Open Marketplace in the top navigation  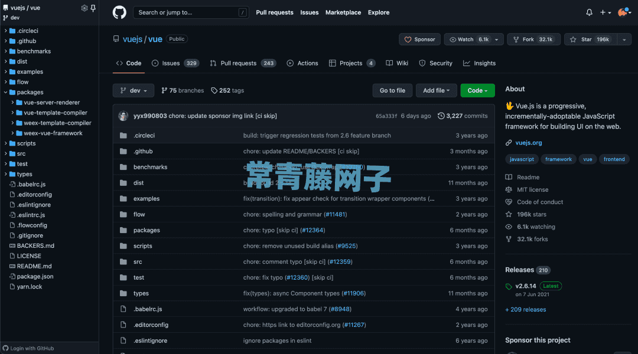[343, 12]
